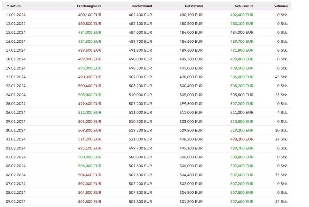Select the 11.01.2024 date row

15,15
